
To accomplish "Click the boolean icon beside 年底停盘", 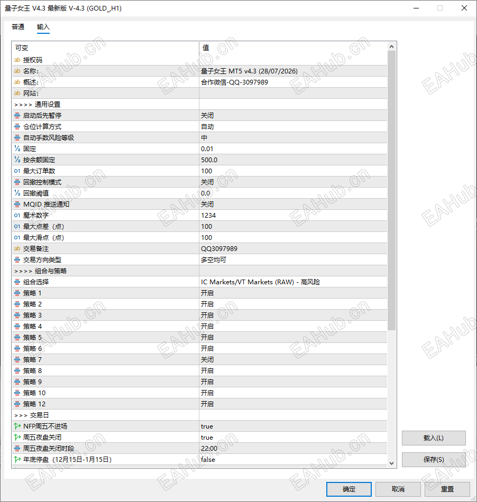I will click(x=17, y=459).
